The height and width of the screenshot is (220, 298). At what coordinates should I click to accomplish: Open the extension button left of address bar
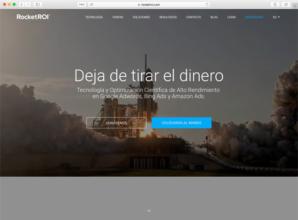pyautogui.click(x=82, y=4)
